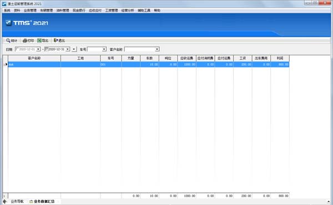The height and width of the screenshot is (205, 333).
Task: Click the 10.00 车数 cell in AAA row
Action: pyautogui.click(x=149, y=64)
